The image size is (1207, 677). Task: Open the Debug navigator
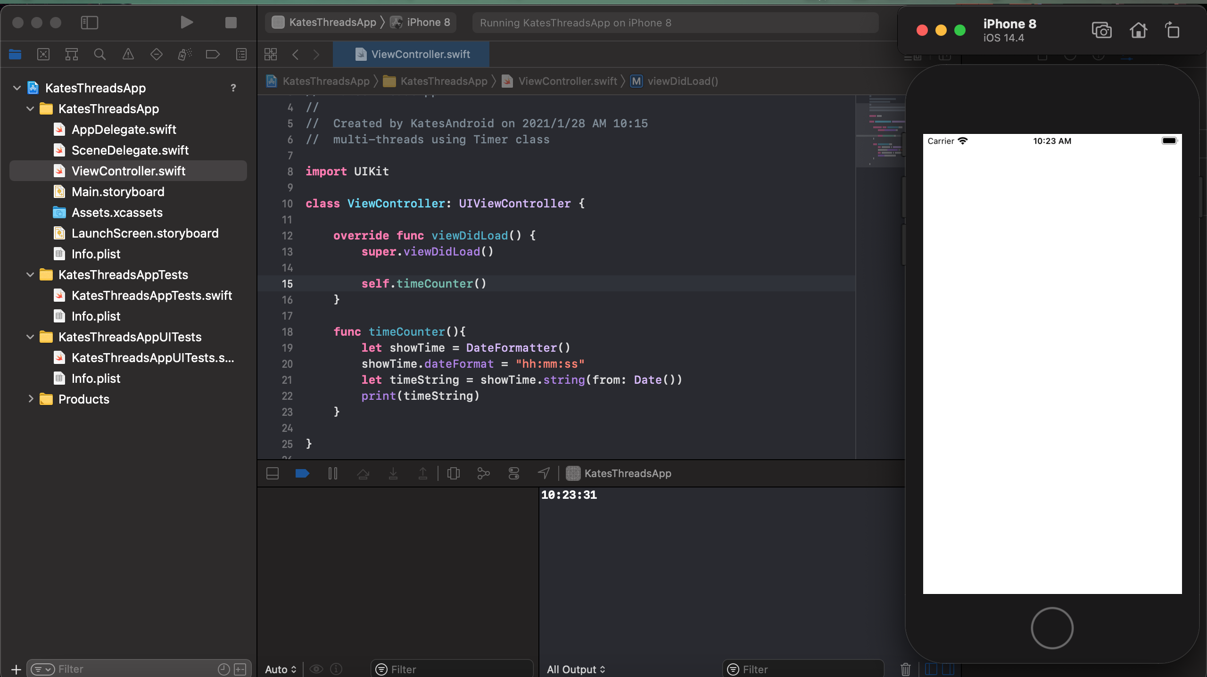[x=185, y=54]
